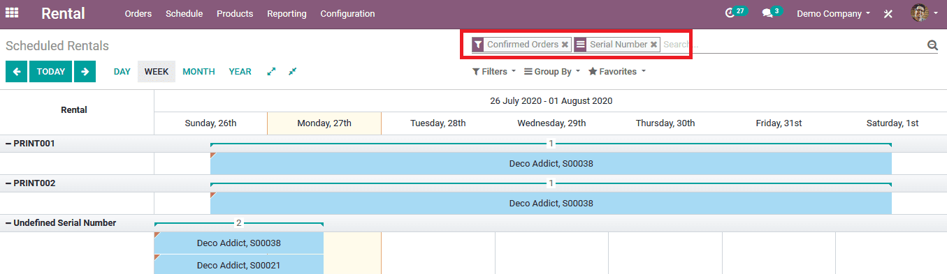Screen dimensions: 947x274
Task: Open the Schedule menu
Action: point(185,13)
